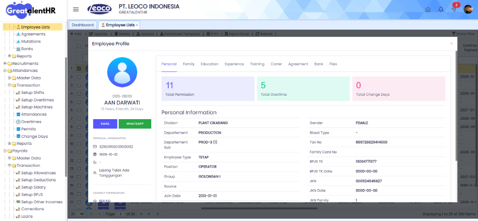Check the row 7 checkbox
The width and height of the screenshot is (478, 221).
[x=79, y=118]
